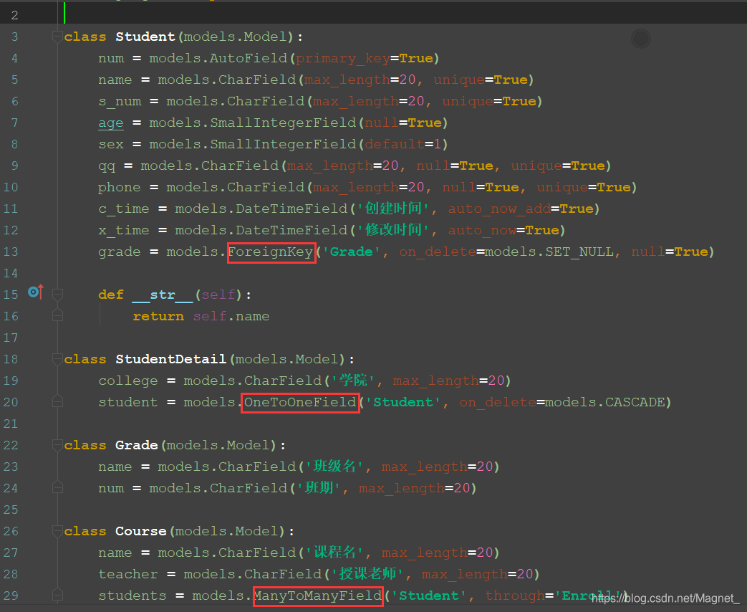Click the OneToOneField text in the student field
The image size is (747, 612).
click(x=300, y=402)
